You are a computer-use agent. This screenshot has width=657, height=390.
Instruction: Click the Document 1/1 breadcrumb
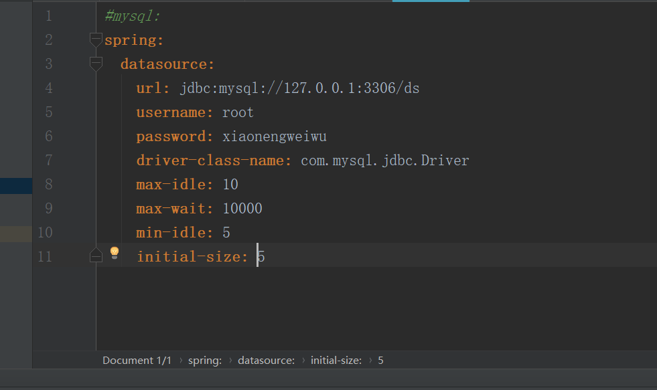137,360
